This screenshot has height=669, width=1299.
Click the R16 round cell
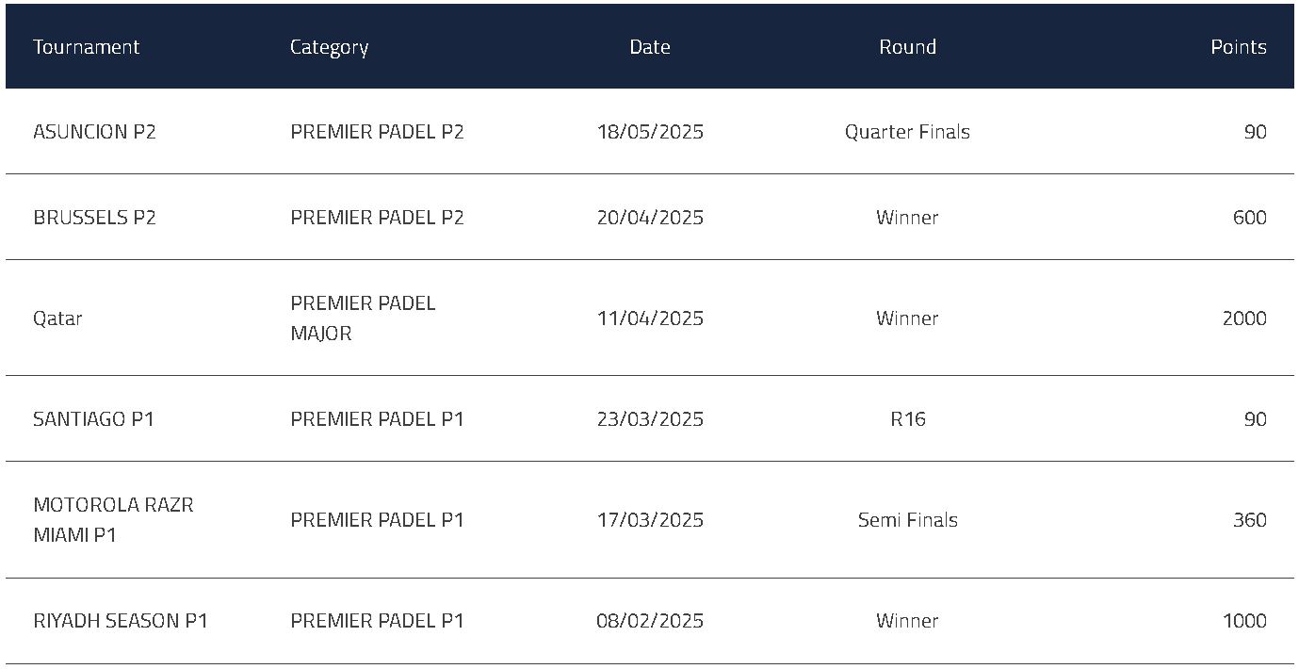click(907, 419)
